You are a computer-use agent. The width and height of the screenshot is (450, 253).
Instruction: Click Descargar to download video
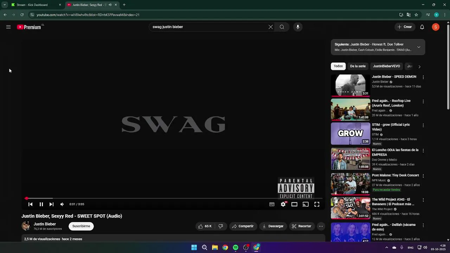pyautogui.click(x=273, y=226)
